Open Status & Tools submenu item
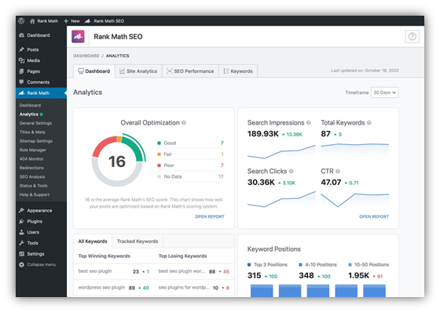The width and height of the screenshot is (440, 312). (33, 186)
